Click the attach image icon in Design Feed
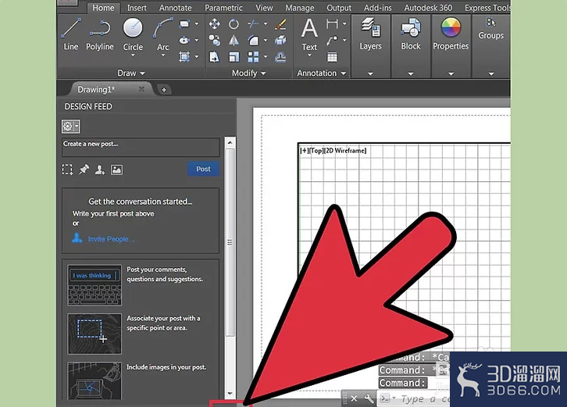Image resolution: width=567 pixels, height=407 pixels. (x=116, y=170)
